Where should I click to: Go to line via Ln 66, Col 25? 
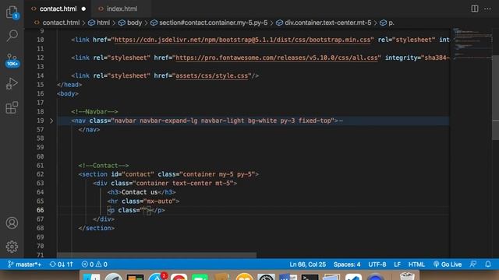point(307,264)
